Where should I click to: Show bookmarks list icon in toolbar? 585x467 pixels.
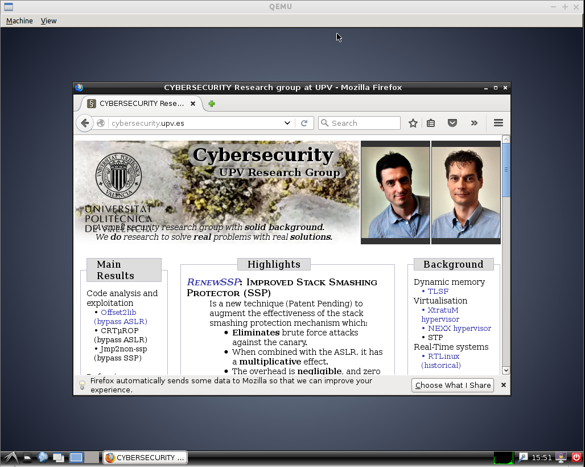tap(431, 123)
